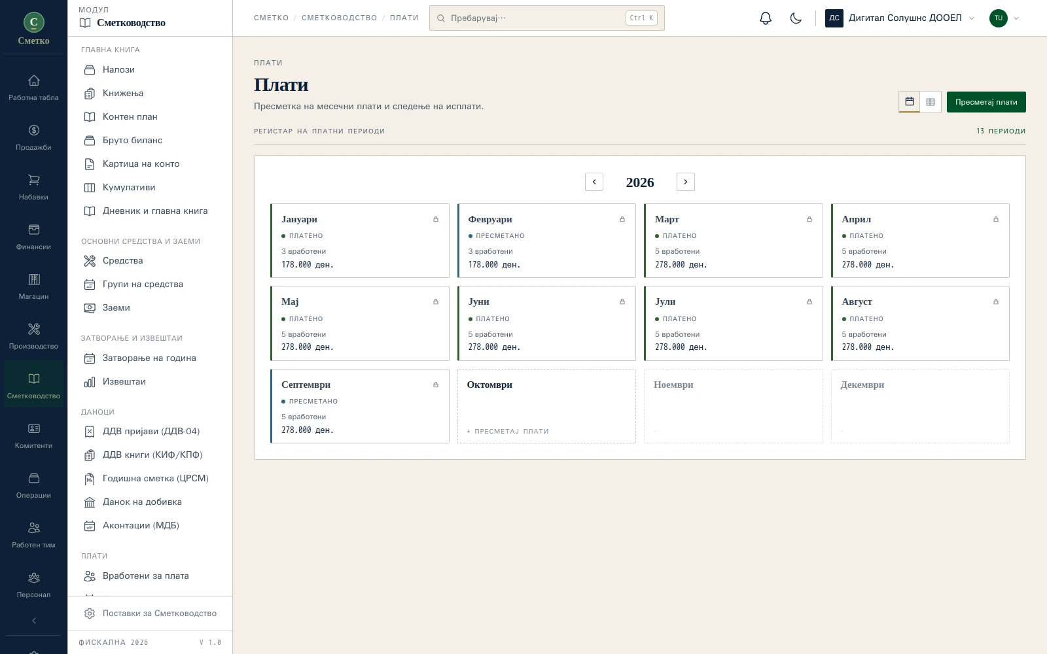The width and height of the screenshot is (1047, 654).
Task: Open Персонал module
Action: (34, 585)
